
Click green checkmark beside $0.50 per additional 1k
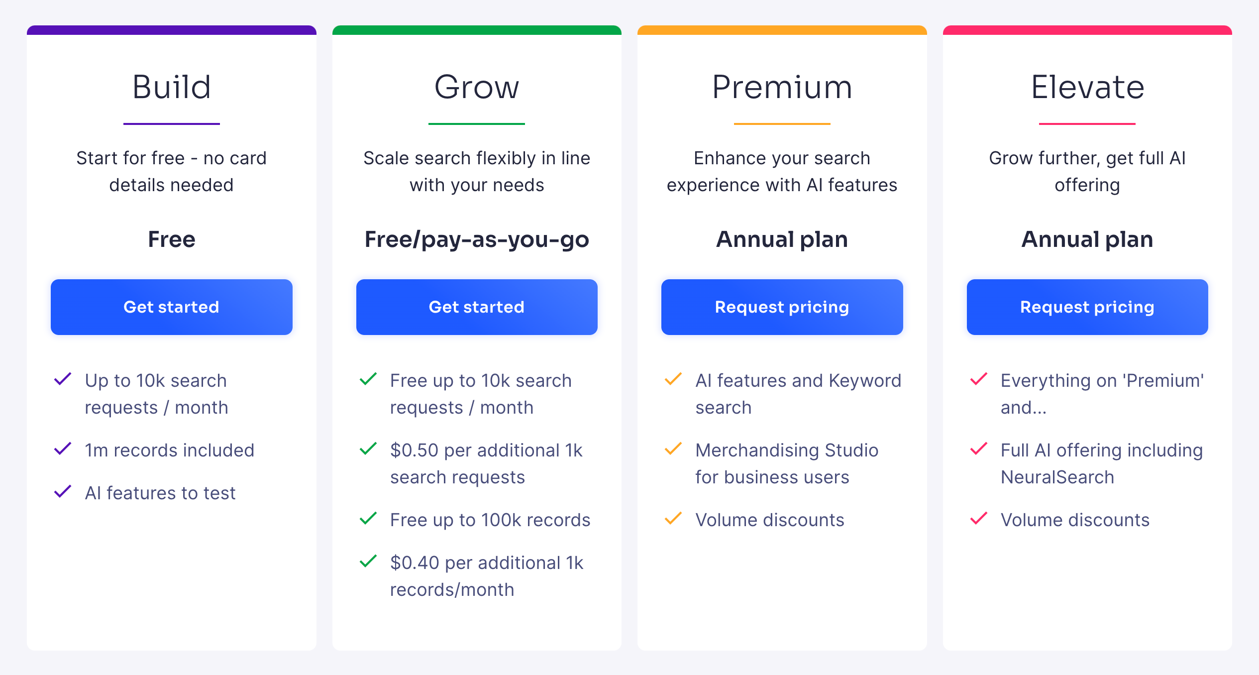point(368,449)
